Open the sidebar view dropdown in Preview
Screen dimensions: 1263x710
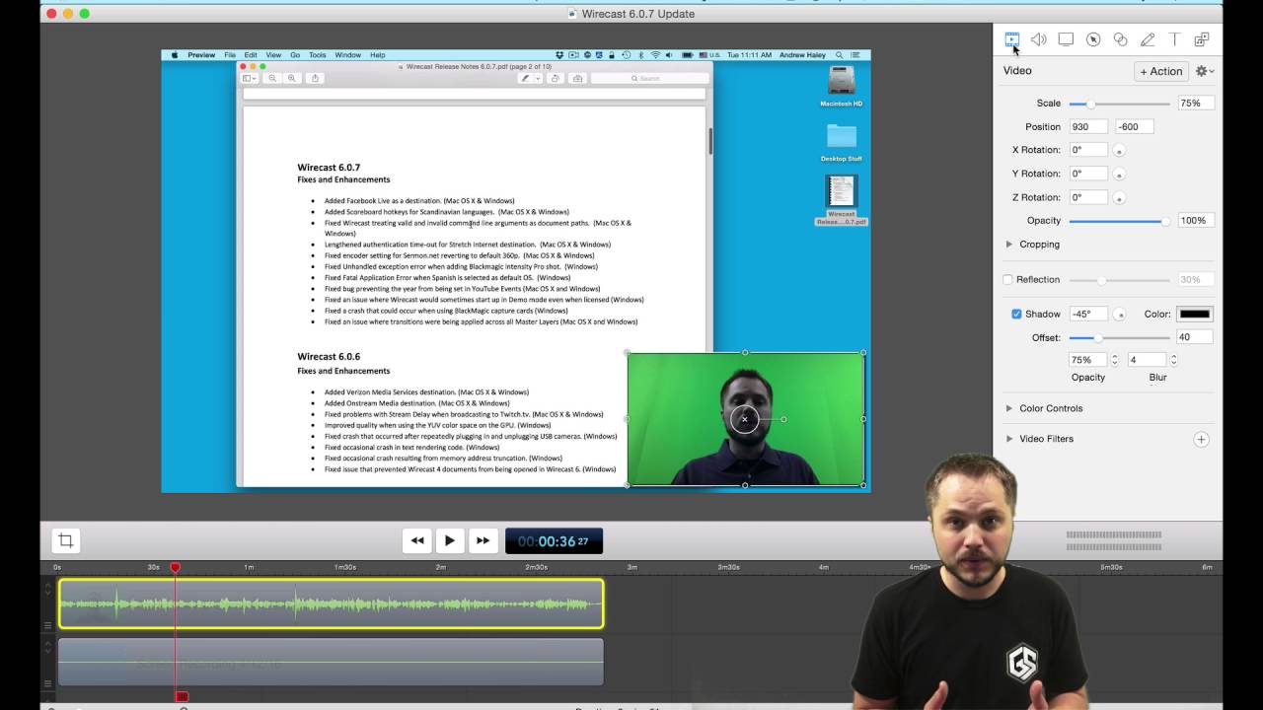(x=250, y=78)
